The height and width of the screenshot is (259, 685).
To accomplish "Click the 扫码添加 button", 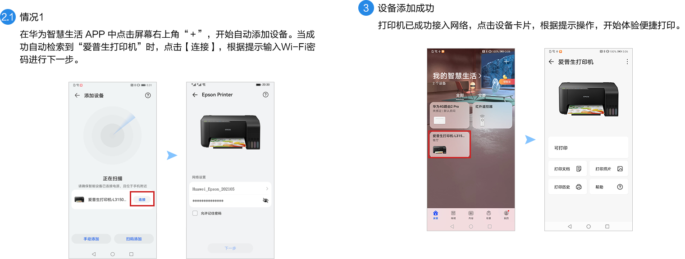I will point(134,239).
